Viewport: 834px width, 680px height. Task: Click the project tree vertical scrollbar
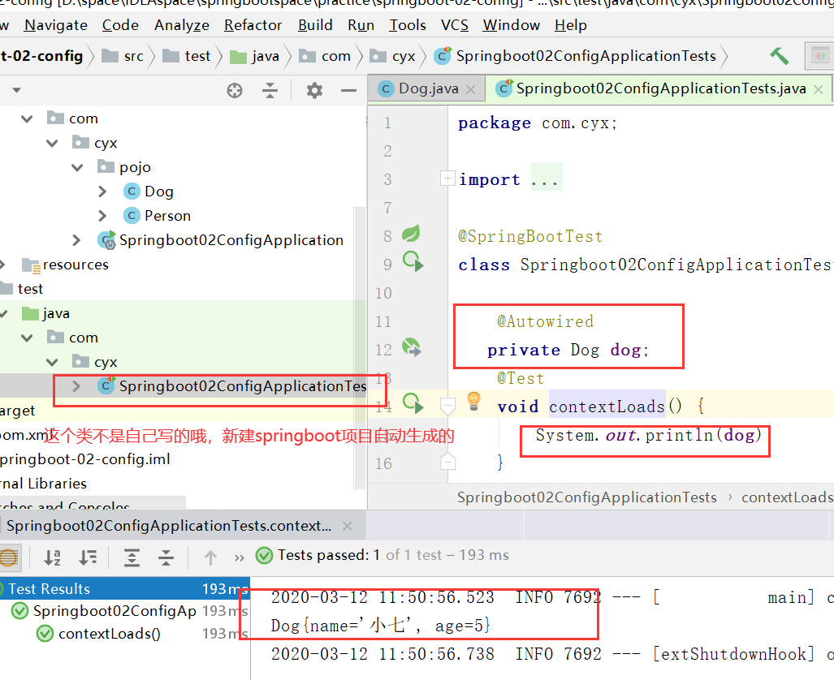tap(360, 348)
